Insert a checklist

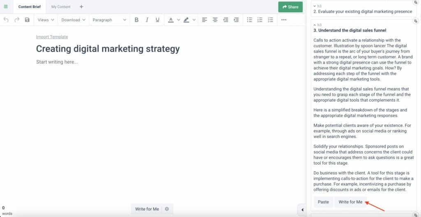pyautogui.click(x=270, y=20)
